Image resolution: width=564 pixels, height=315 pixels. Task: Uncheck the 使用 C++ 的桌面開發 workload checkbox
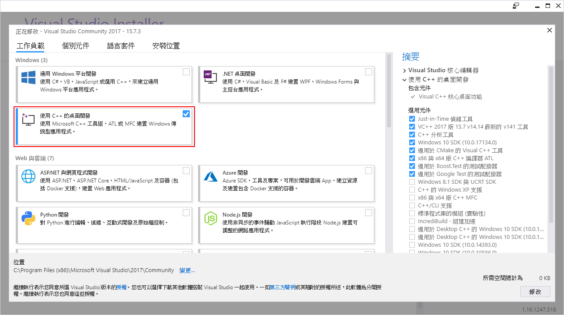click(186, 114)
